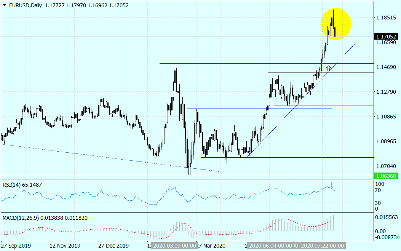Click the 27 Sep 2019 date label
Screen dimensions: 401x251
click(16, 246)
